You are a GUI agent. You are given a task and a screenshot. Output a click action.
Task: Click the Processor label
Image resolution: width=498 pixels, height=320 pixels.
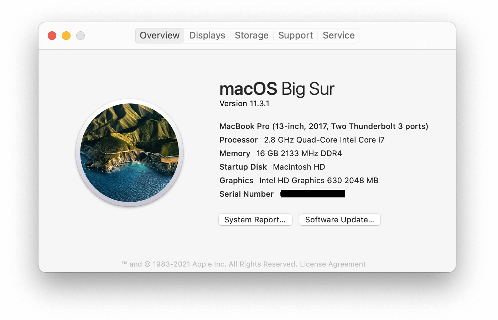point(238,140)
